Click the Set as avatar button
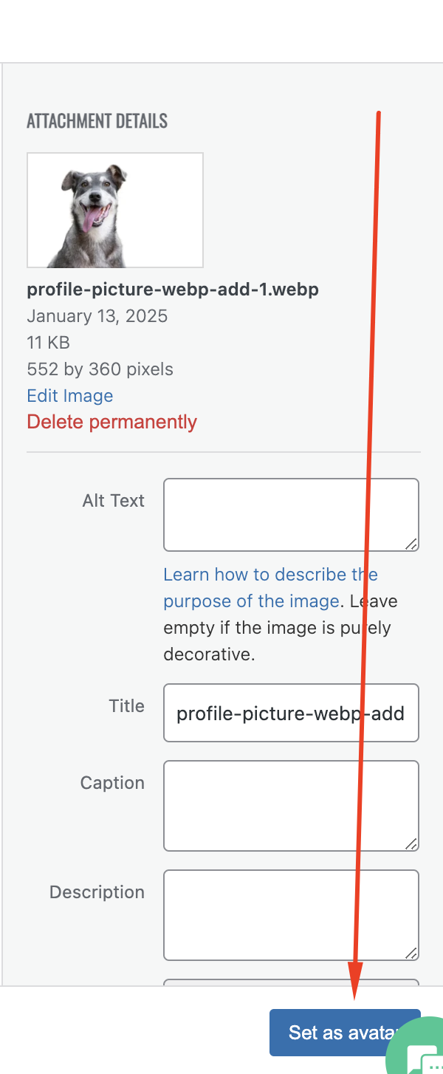 tap(345, 1032)
